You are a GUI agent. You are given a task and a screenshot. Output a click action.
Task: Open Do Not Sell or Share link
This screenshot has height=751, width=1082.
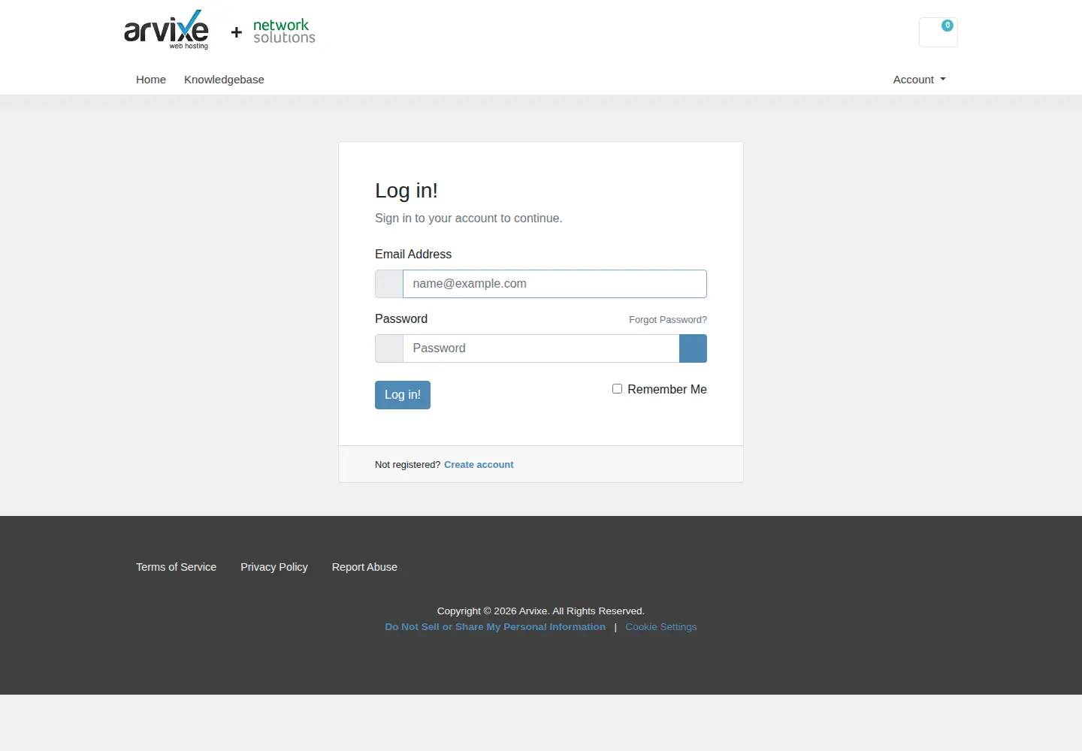pyautogui.click(x=495, y=627)
